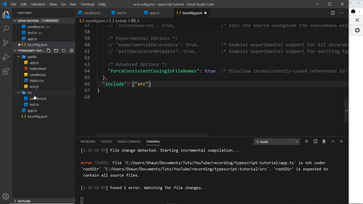Split the editor to the right

[333, 13]
